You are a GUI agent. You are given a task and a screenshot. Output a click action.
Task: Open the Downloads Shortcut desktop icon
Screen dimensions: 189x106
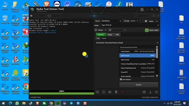pos(15,6)
